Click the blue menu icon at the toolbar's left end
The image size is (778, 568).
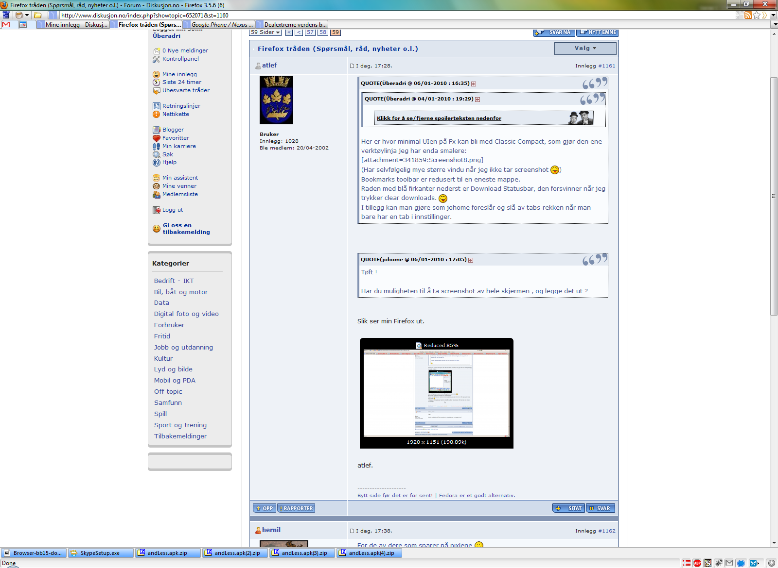point(6,15)
